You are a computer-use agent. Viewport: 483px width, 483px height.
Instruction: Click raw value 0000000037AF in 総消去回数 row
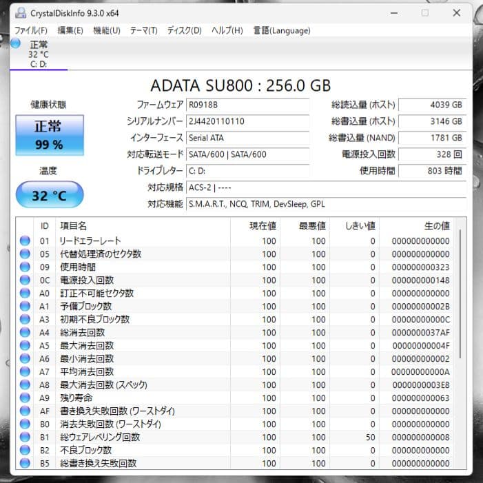pos(420,333)
